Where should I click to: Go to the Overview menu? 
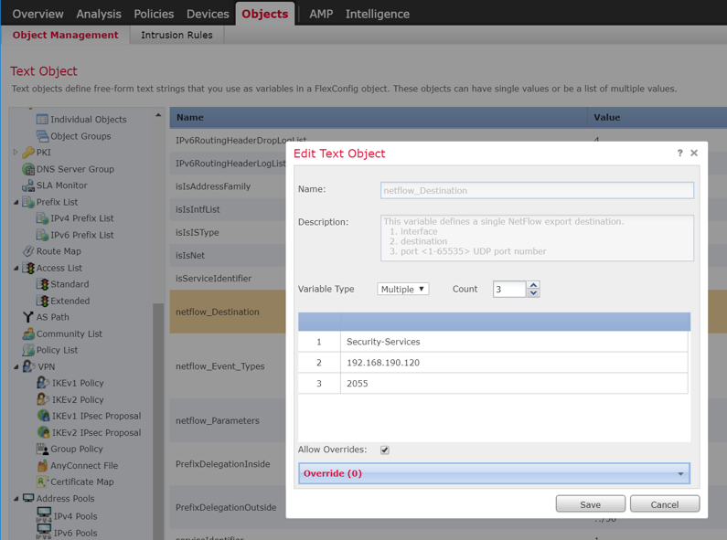click(37, 14)
